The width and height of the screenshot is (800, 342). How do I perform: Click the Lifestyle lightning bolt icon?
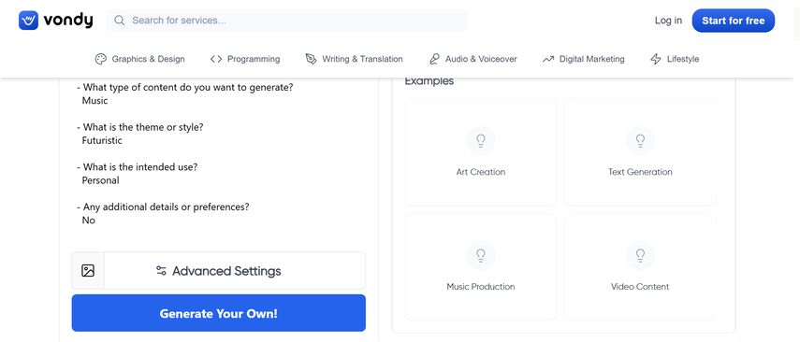[x=656, y=59]
